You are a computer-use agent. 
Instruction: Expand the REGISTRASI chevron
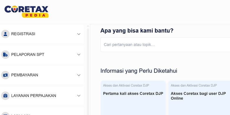pyautogui.click(x=79, y=34)
